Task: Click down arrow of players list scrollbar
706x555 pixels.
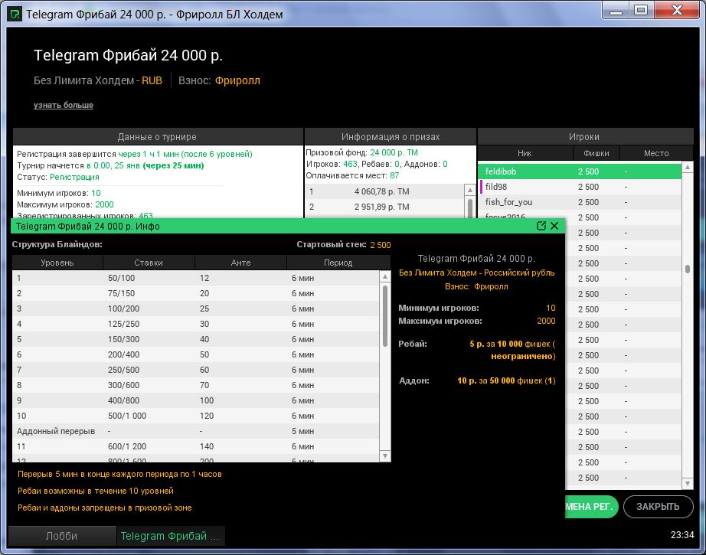Action: click(x=688, y=484)
